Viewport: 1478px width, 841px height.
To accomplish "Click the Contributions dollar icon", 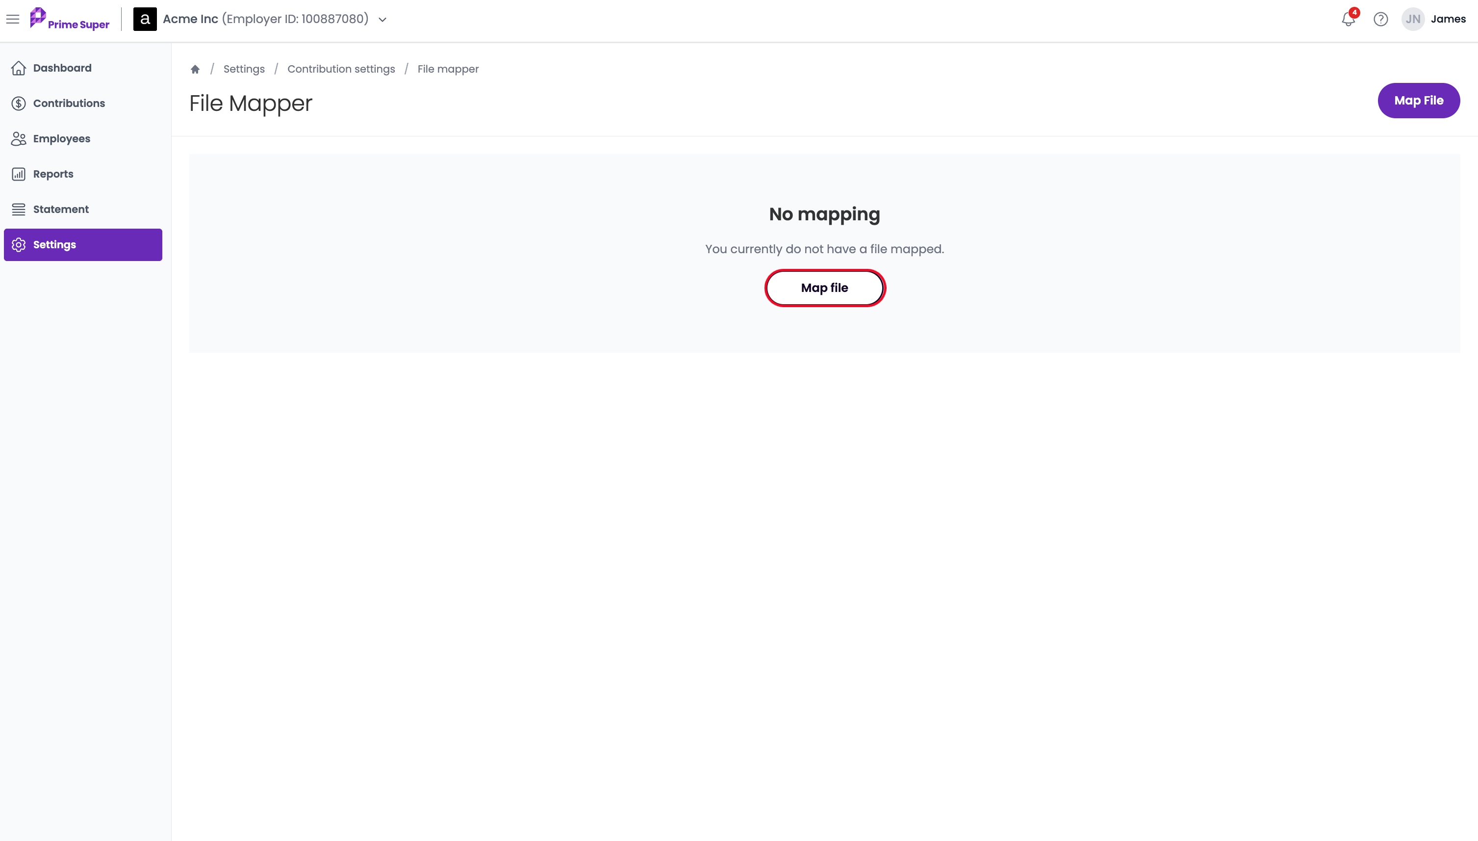I will point(19,104).
